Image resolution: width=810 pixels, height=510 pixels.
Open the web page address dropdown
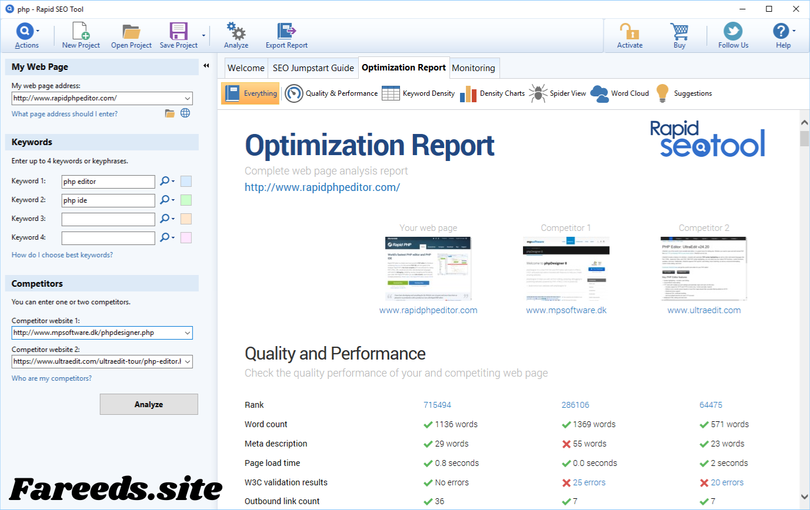pos(187,99)
